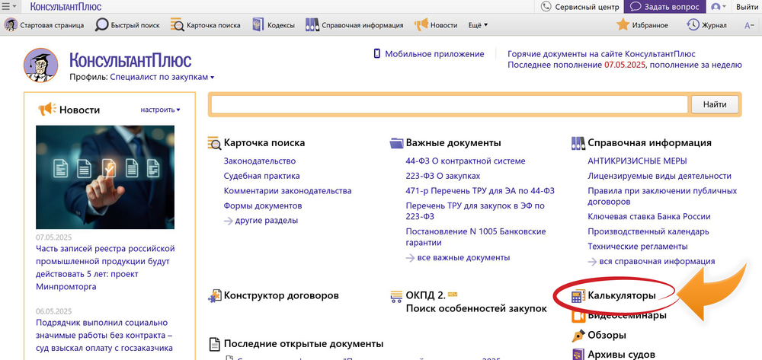Click Выйти to log out
Viewport: 762px width, 360px height.
click(x=747, y=7)
